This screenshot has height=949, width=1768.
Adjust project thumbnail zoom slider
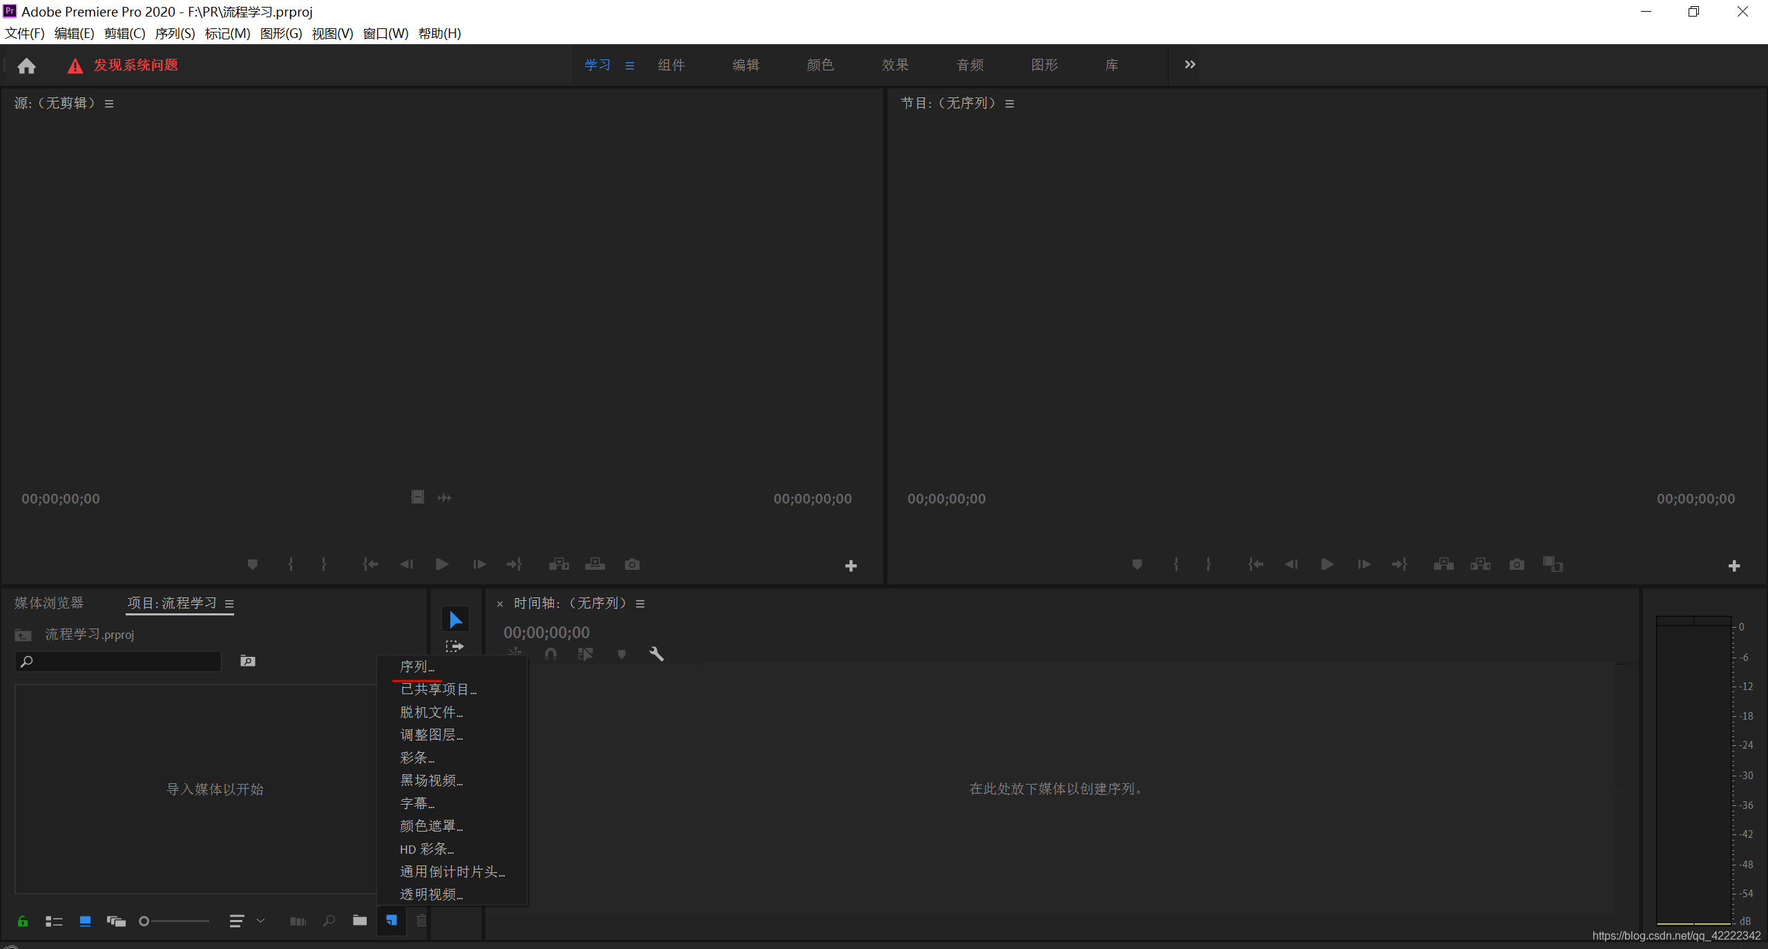(x=174, y=921)
